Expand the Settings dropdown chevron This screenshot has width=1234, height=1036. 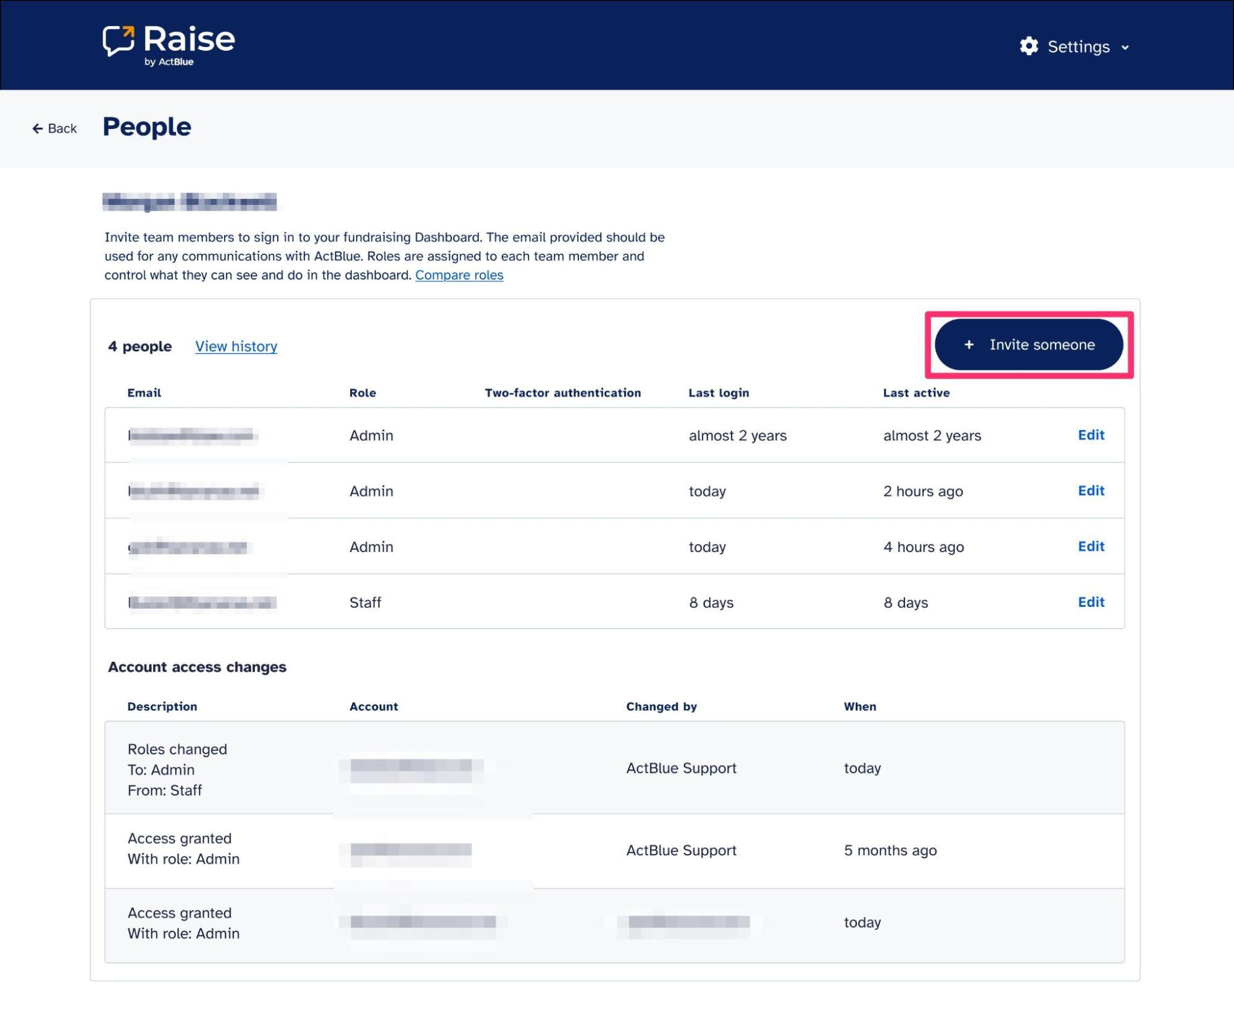1125,48
